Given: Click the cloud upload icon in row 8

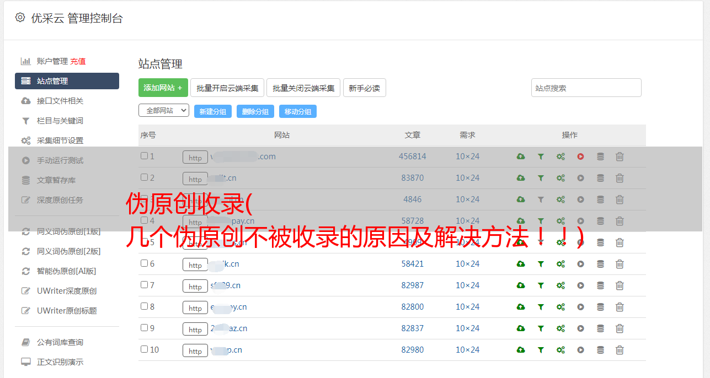Looking at the screenshot, I should [521, 307].
